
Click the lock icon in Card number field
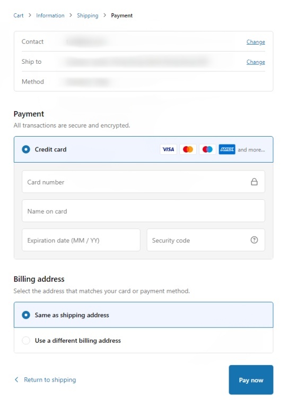(254, 182)
